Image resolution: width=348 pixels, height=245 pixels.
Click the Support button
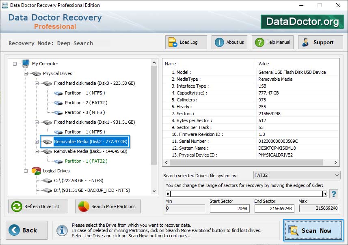pyautogui.click(x=320, y=42)
